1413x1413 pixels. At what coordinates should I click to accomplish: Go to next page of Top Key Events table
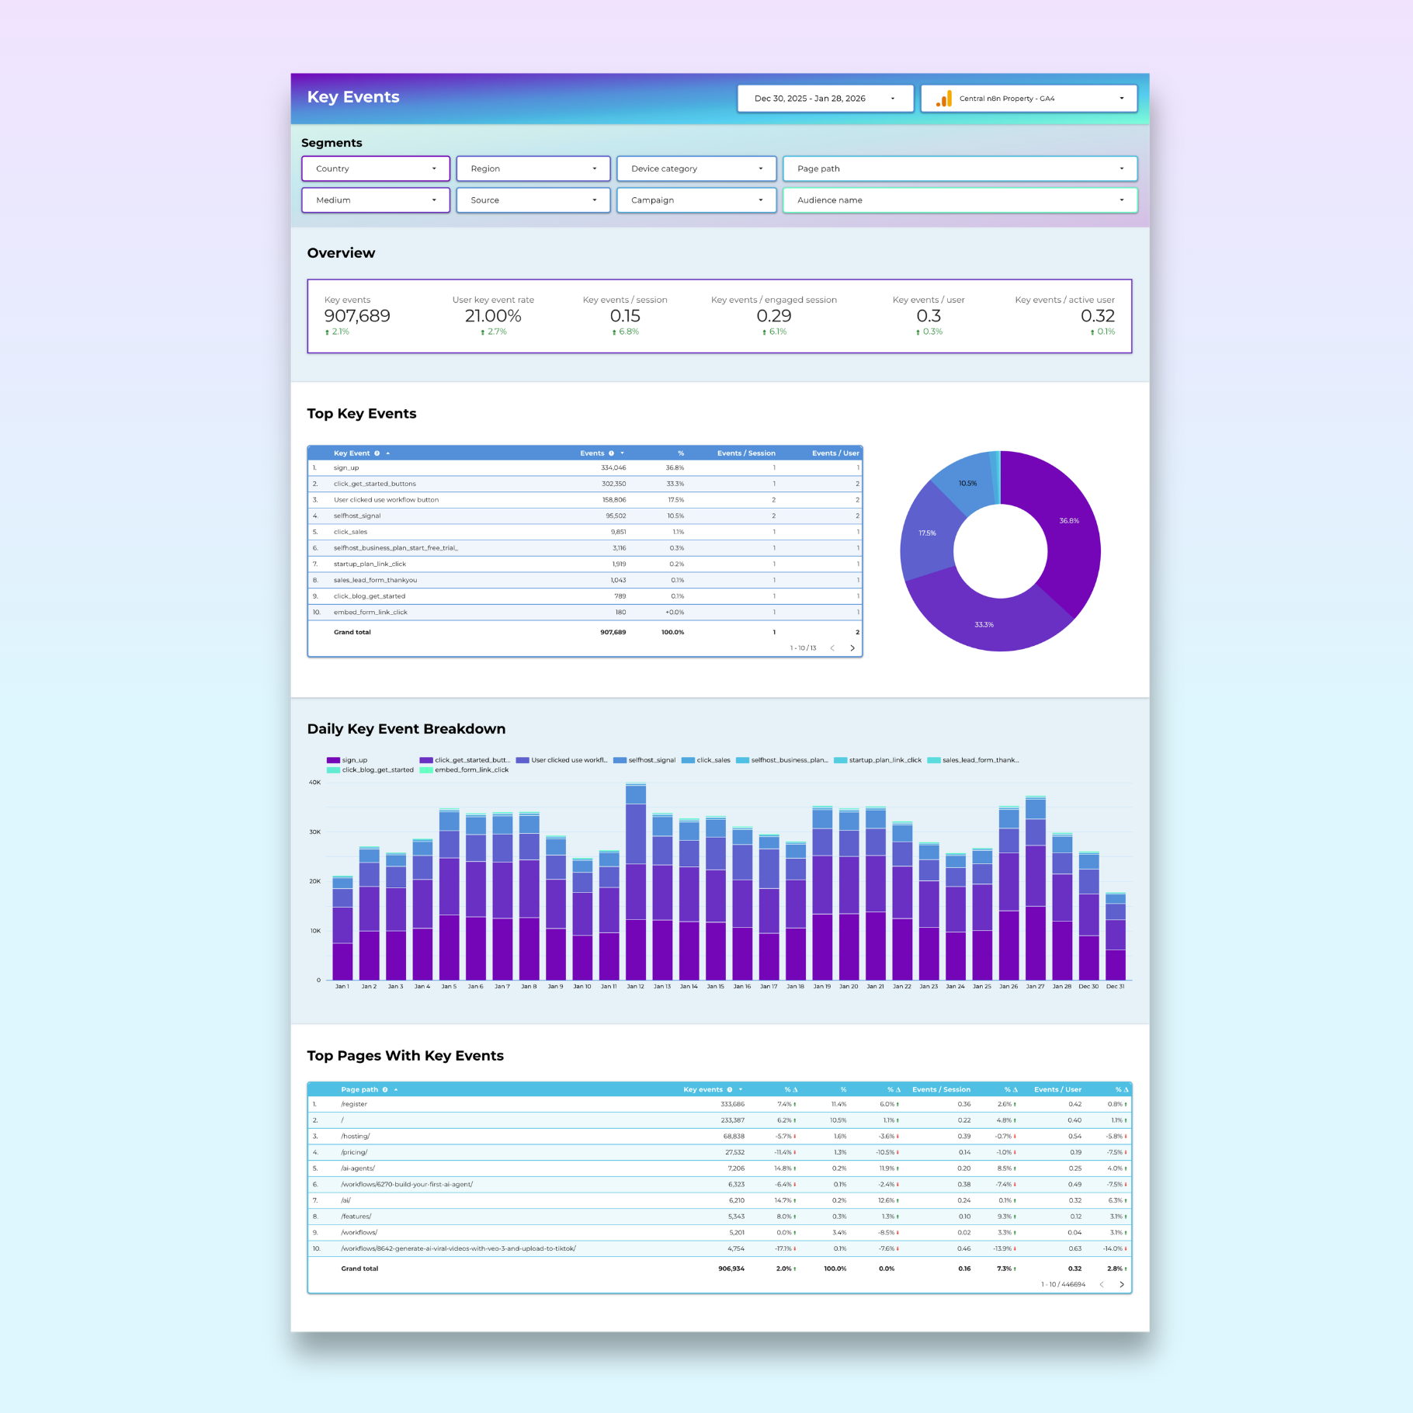tap(852, 647)
